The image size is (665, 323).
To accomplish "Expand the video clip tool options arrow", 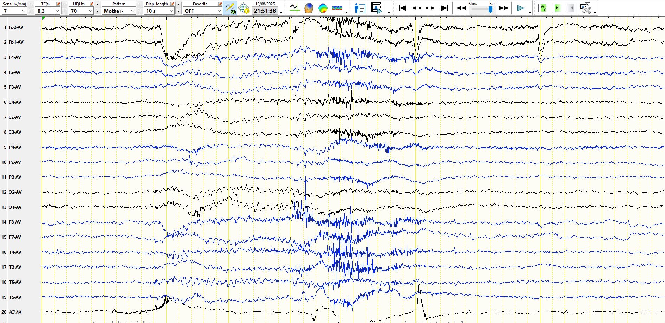I will pos(595,13).
